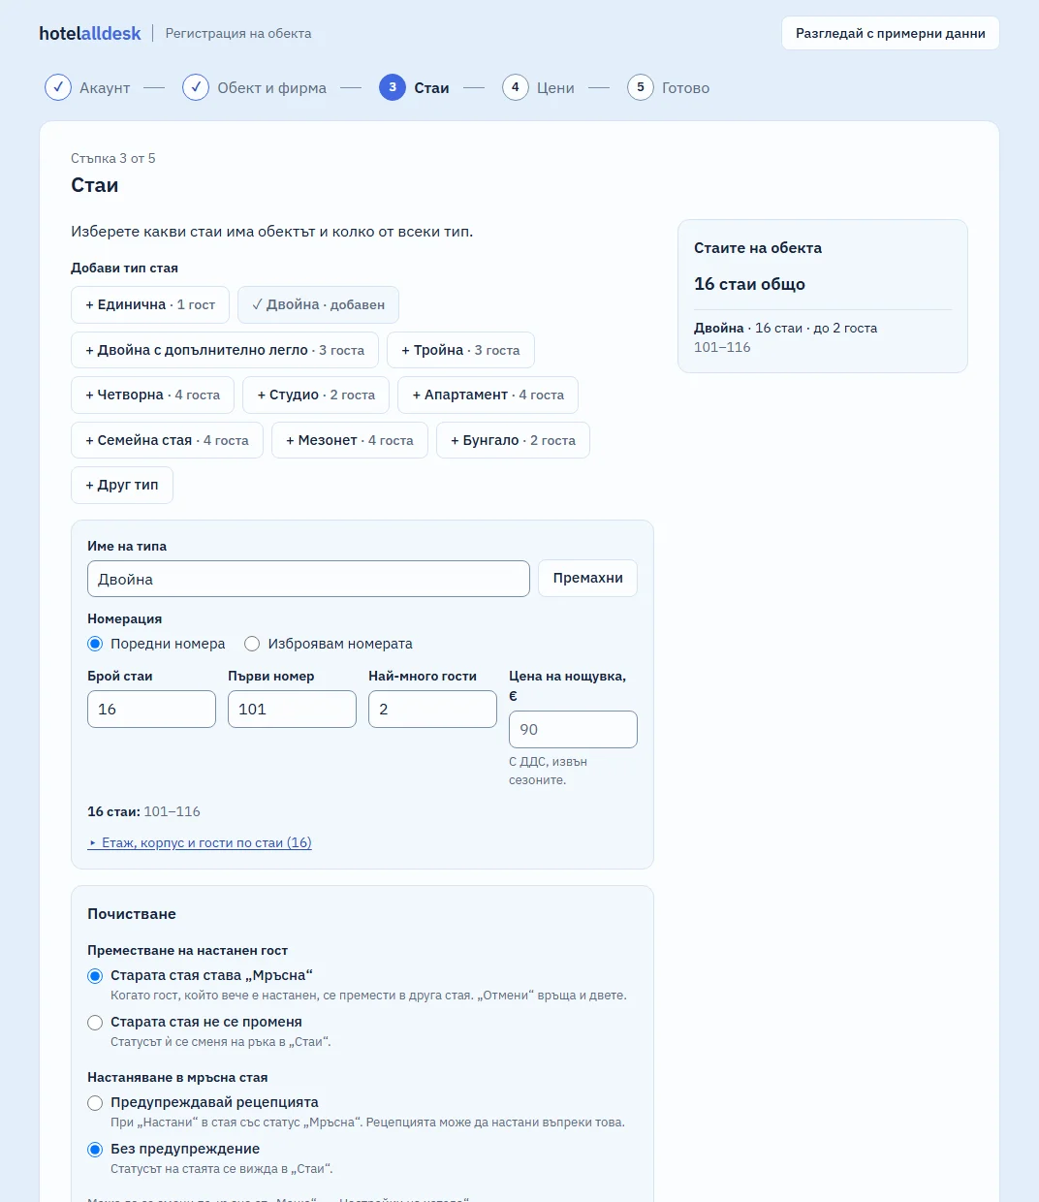The width and height of the screenshot is (1039, 1202).
Task: Add the Семейна стая room type
Action: [167, 440]
